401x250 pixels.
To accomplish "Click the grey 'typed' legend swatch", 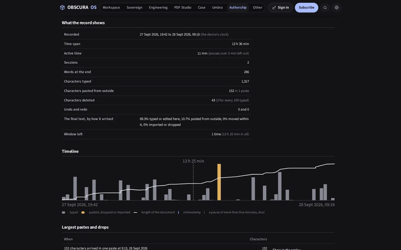I will (63, 212).
